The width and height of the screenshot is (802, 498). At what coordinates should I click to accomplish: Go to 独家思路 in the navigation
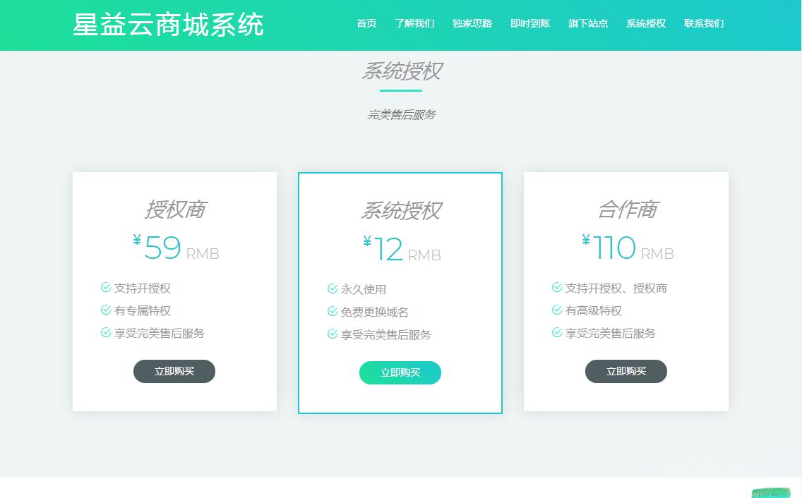(472, 23)
